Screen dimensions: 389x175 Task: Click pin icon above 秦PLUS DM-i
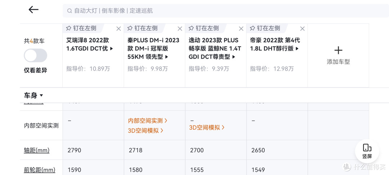pyautogui.click(x=130, y=28)
